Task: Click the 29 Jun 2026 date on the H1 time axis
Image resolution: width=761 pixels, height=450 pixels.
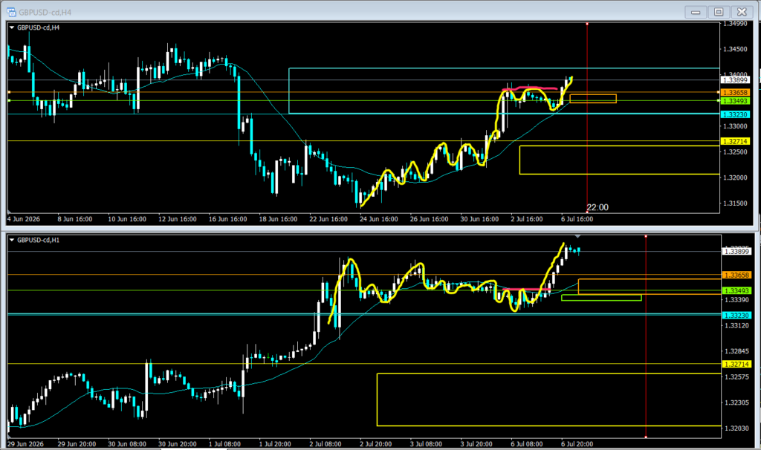Action: pyautogui.click(x=26, y=444)
